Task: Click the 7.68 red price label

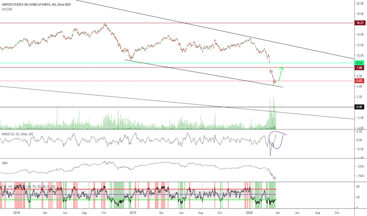Action: pos(360,68)
